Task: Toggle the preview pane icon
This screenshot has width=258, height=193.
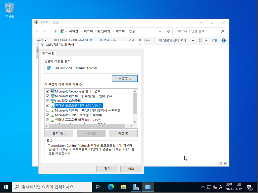Action: click(214, 40)
